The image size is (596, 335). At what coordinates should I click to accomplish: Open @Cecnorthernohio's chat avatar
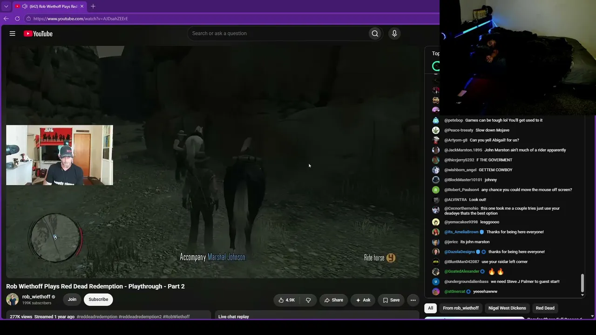pos(436,209)
